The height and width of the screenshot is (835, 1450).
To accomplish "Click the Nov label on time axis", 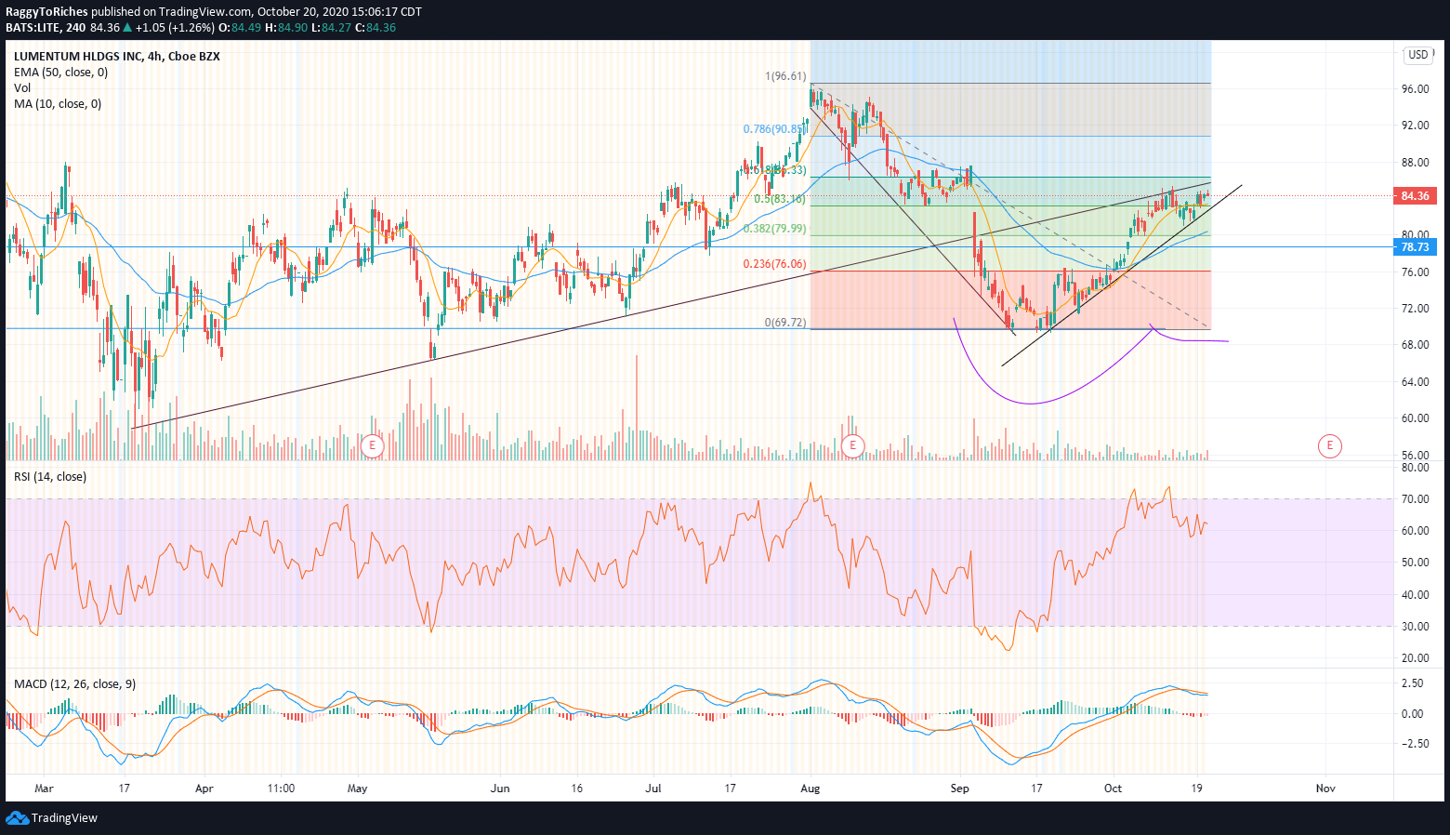I will [1325, 789].
